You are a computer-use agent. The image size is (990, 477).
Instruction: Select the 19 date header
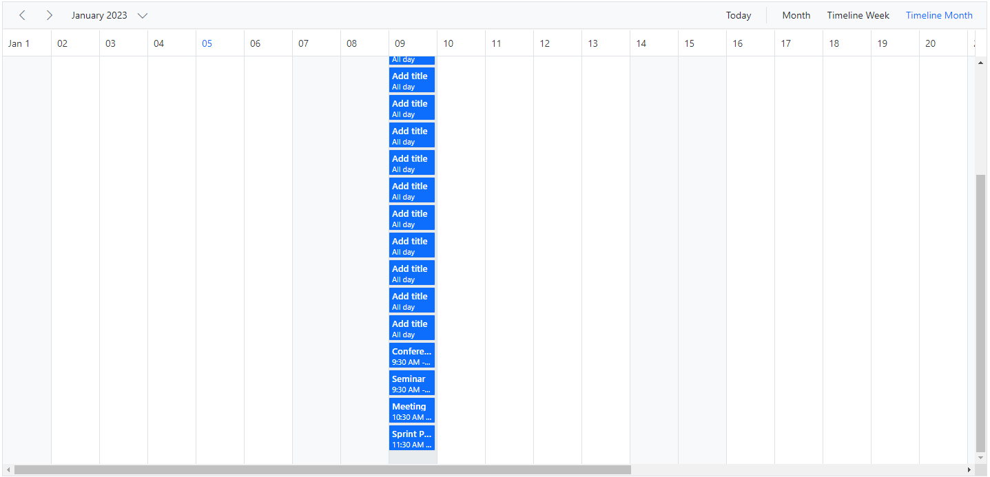click(895, 43)
